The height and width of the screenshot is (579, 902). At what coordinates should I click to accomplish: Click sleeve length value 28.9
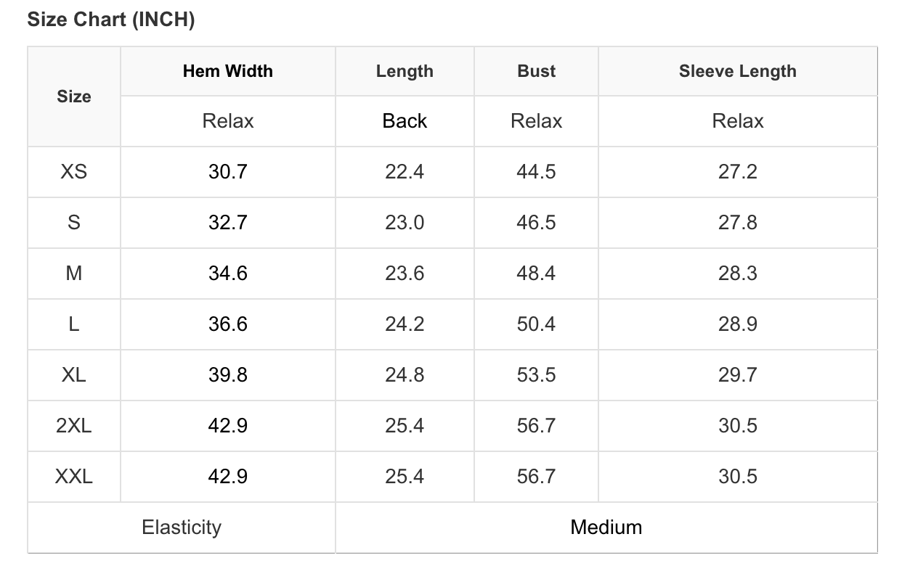(737, 324)
